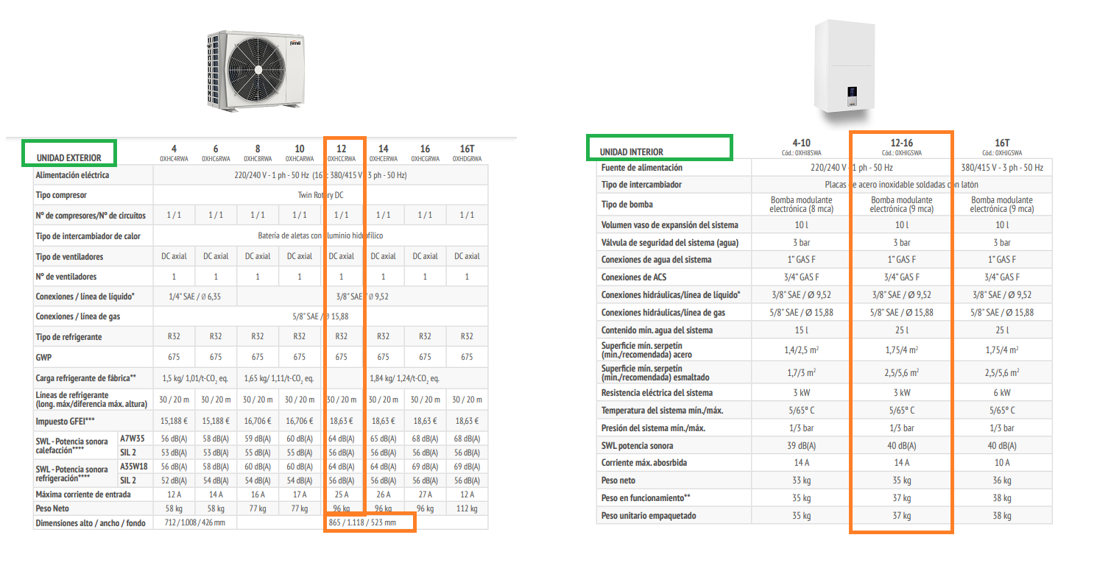The width and height of the screenshot is (1097, 571).
Task: Click model code 0XHCCRWA column header
Action: click(342, 158)
